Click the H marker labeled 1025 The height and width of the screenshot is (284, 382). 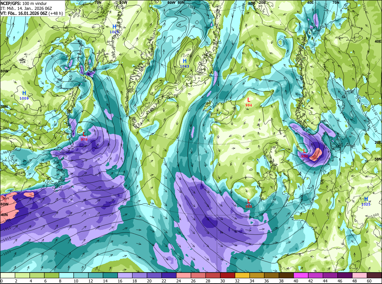coord(366,199)
